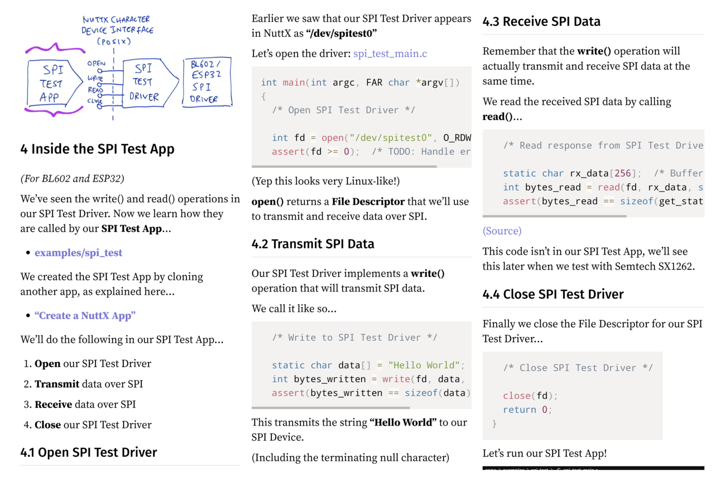Click the "4 Inside the SPI Test App" heading

[97, 149]
